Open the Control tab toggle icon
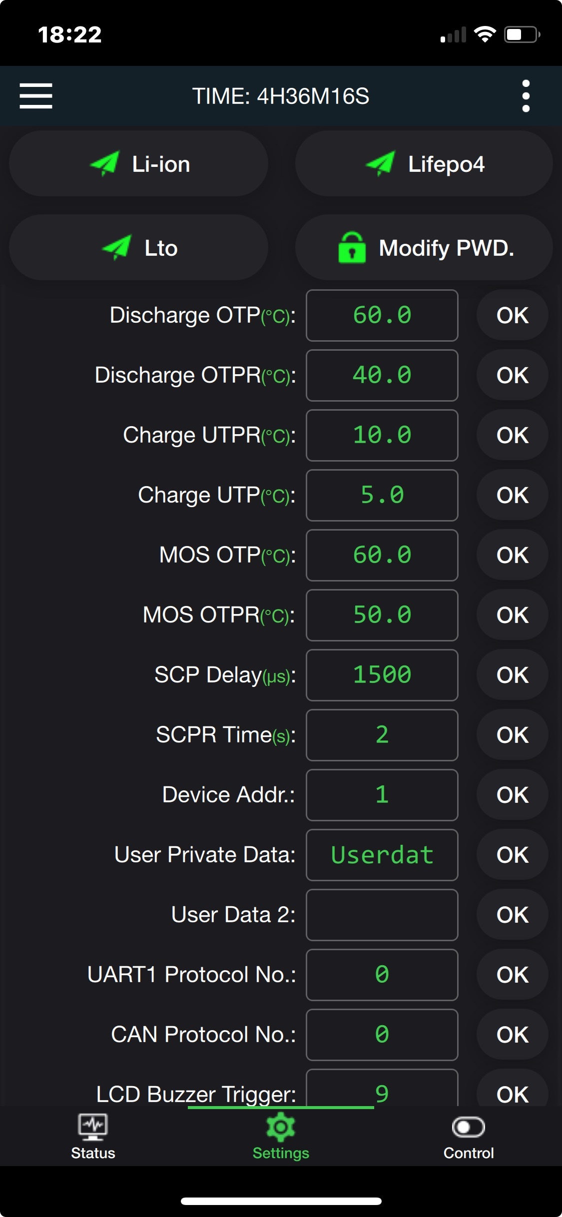This screenshot has height=1217, width=562. point(468,1127)
